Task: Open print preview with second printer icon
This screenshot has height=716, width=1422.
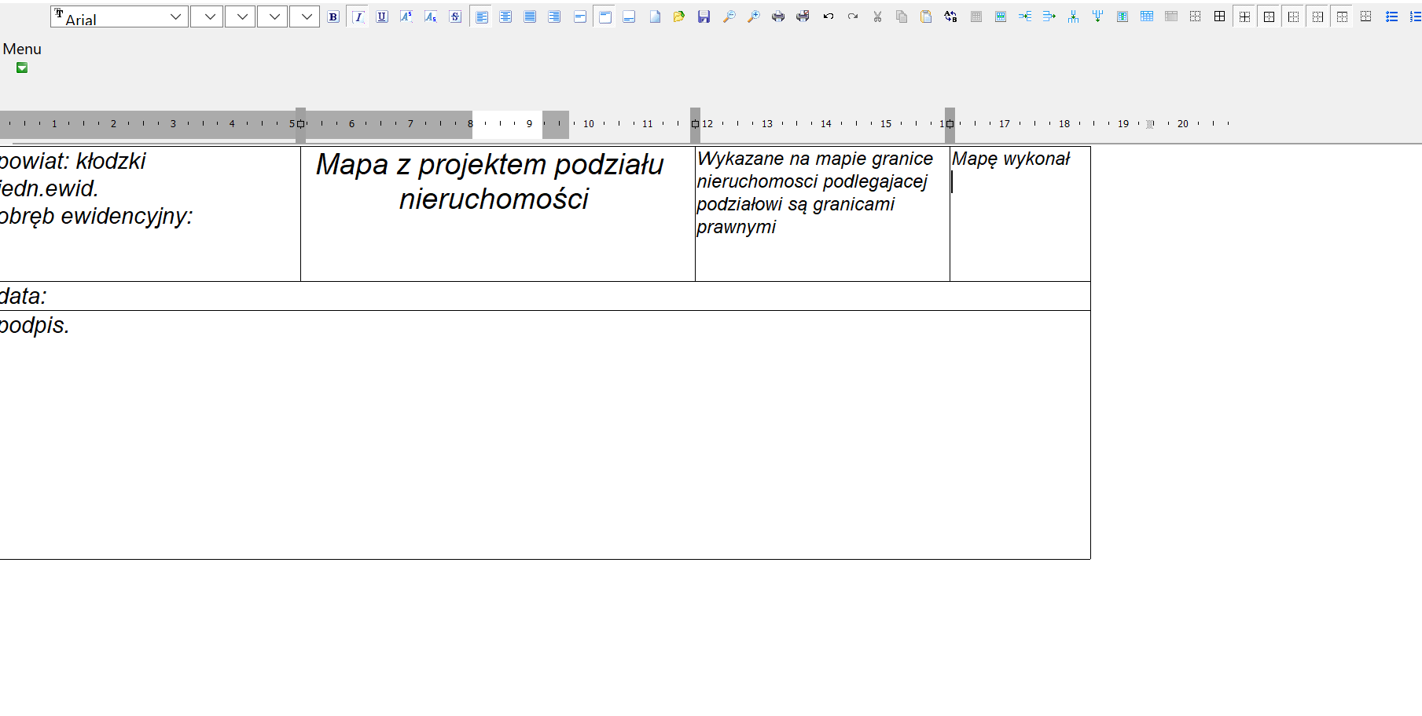Action: point(803,16)
